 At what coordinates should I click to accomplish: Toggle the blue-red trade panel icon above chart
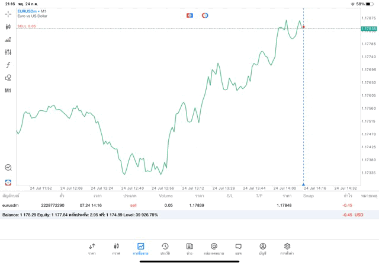click(x=189, y=15)
